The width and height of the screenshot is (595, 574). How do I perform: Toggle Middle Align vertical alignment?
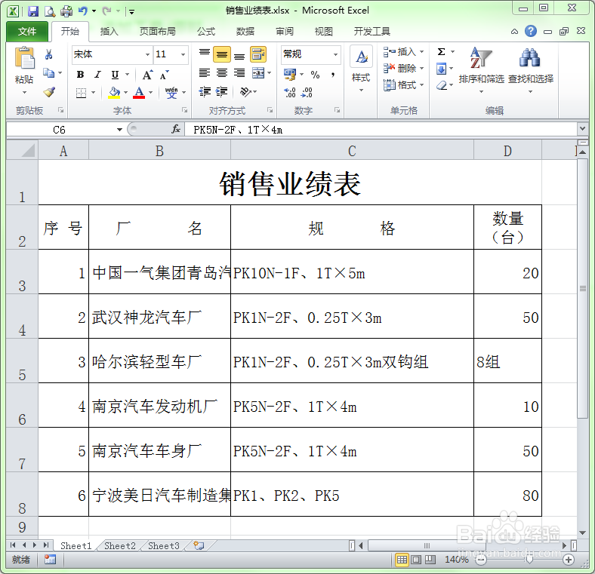point(222,54)
